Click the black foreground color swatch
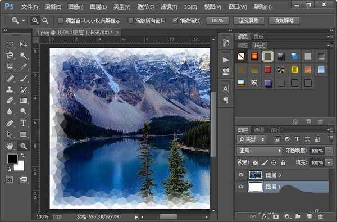 [12, 158]
